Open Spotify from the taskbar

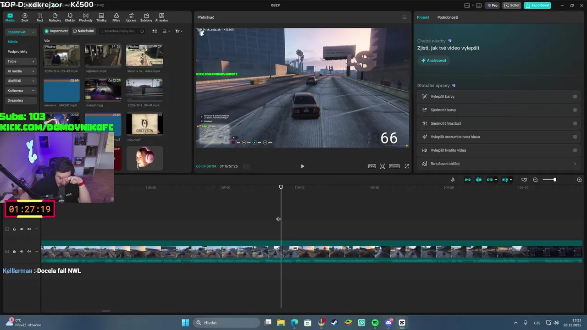click(x=375, y=323)
